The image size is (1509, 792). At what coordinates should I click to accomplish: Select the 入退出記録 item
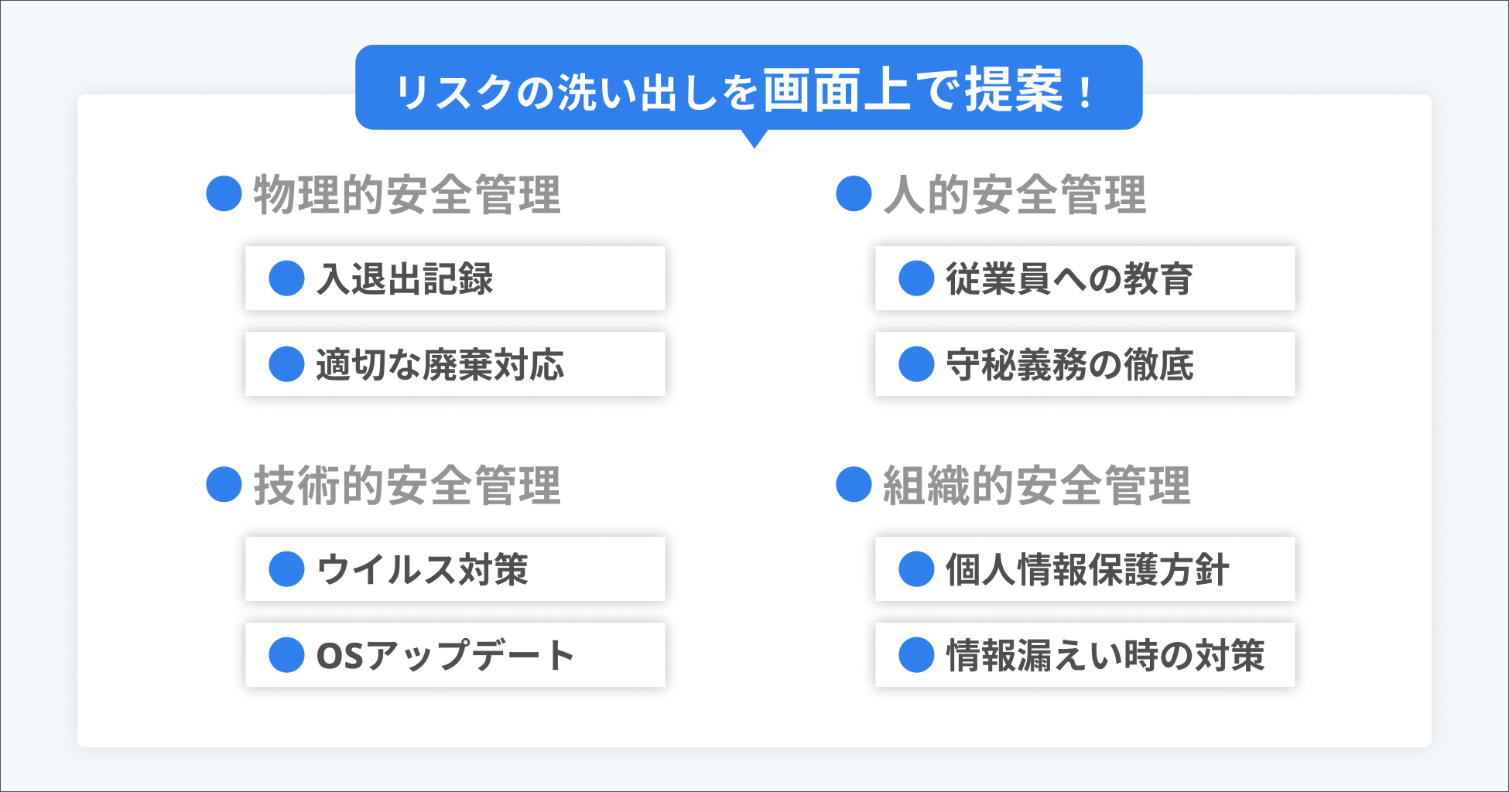tap(455, 278)
